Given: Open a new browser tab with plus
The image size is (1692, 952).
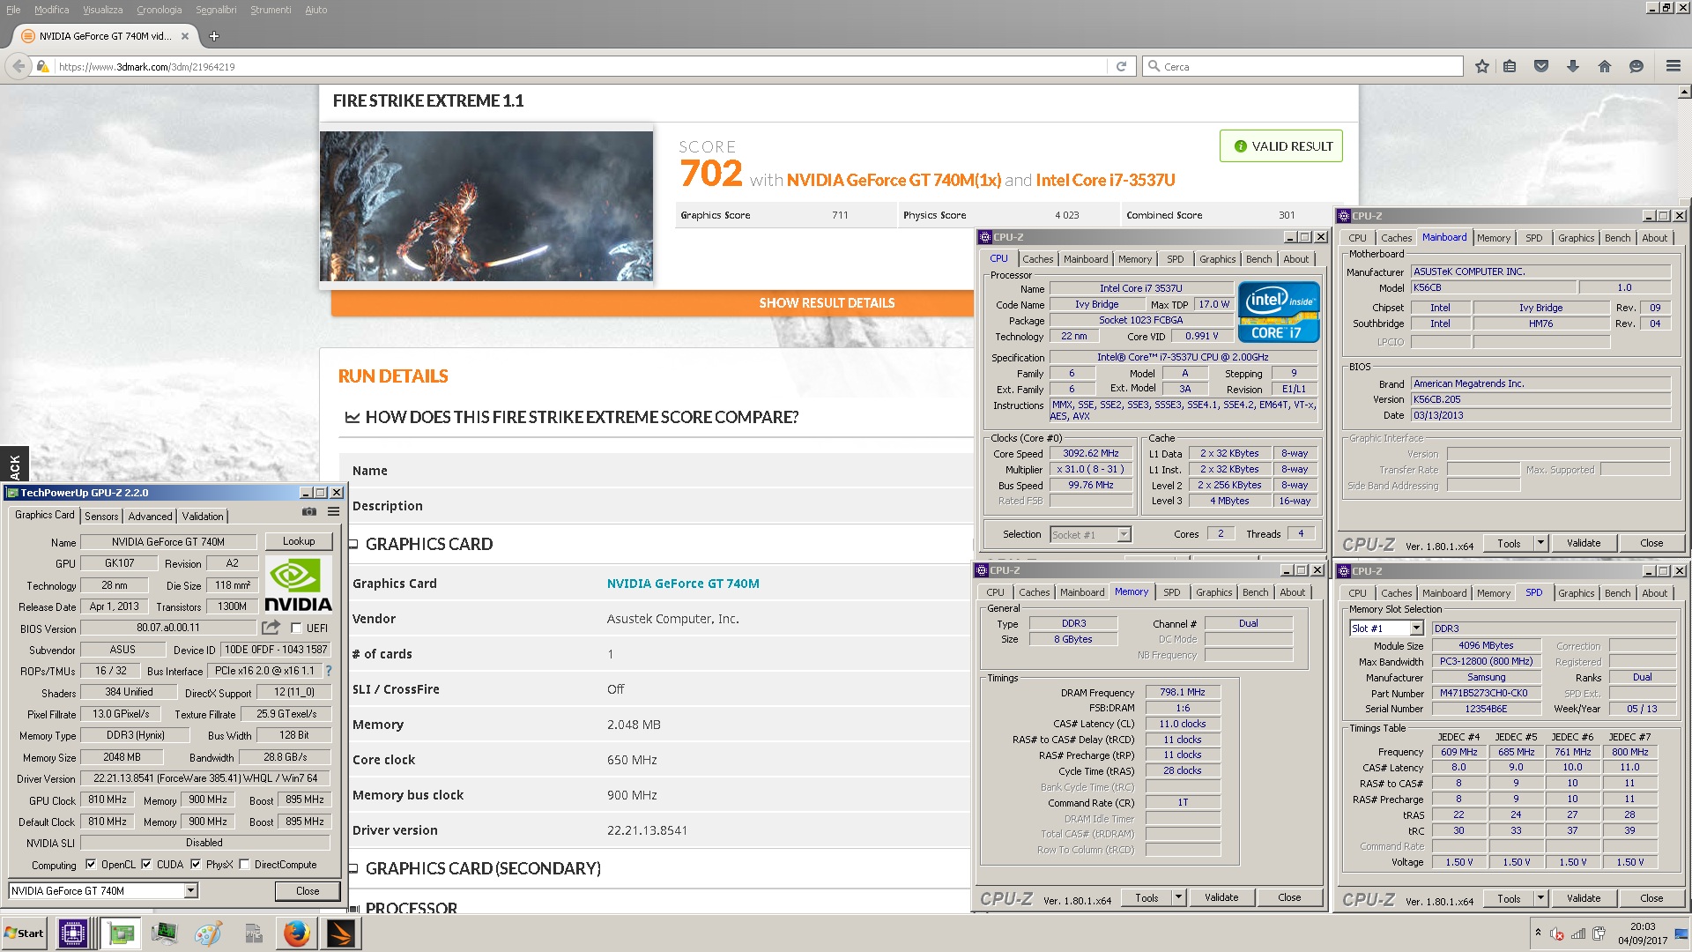Looking at the screenshot, I should coord(213,36).
